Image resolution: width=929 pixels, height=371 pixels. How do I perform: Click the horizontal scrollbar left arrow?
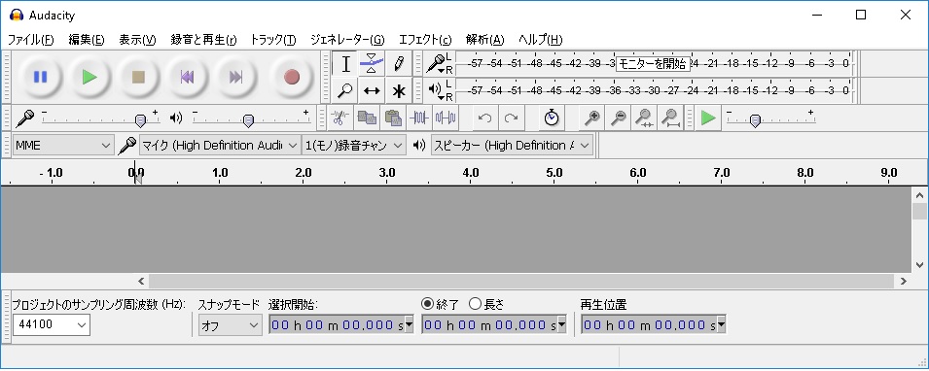click(x=142, y=281)
